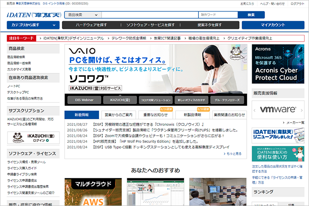Open 申請書ライブラリ検索 link
The width and height of the screenshot is (309, 206).
coord(22,174)
